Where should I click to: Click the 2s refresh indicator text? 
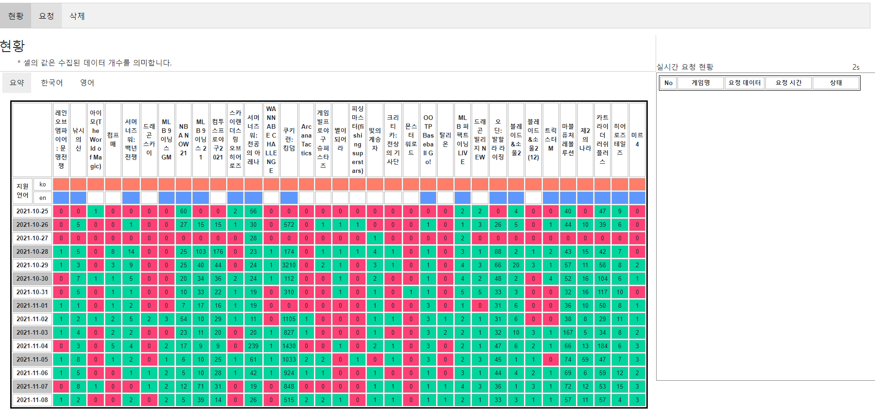click(x=856, y=67)
